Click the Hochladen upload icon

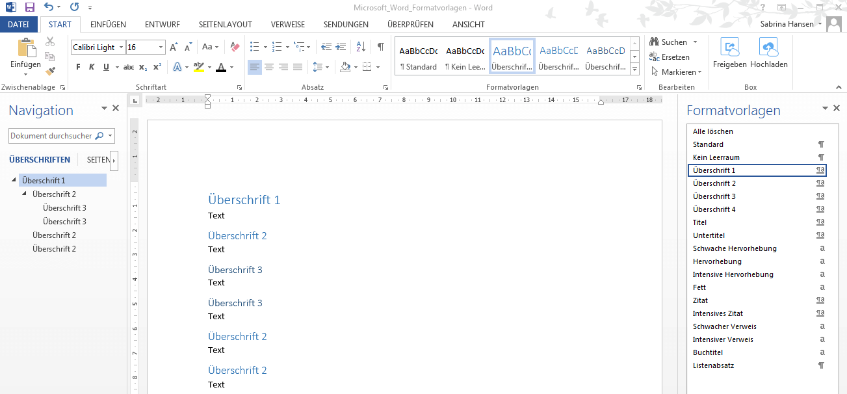[768, 48]
